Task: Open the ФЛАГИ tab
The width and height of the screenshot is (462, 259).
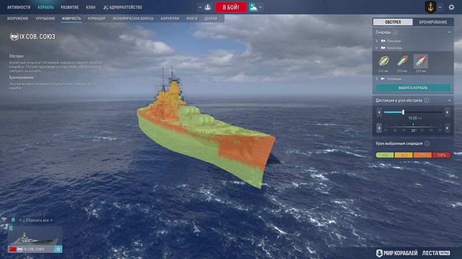Action: pos(192,18)
